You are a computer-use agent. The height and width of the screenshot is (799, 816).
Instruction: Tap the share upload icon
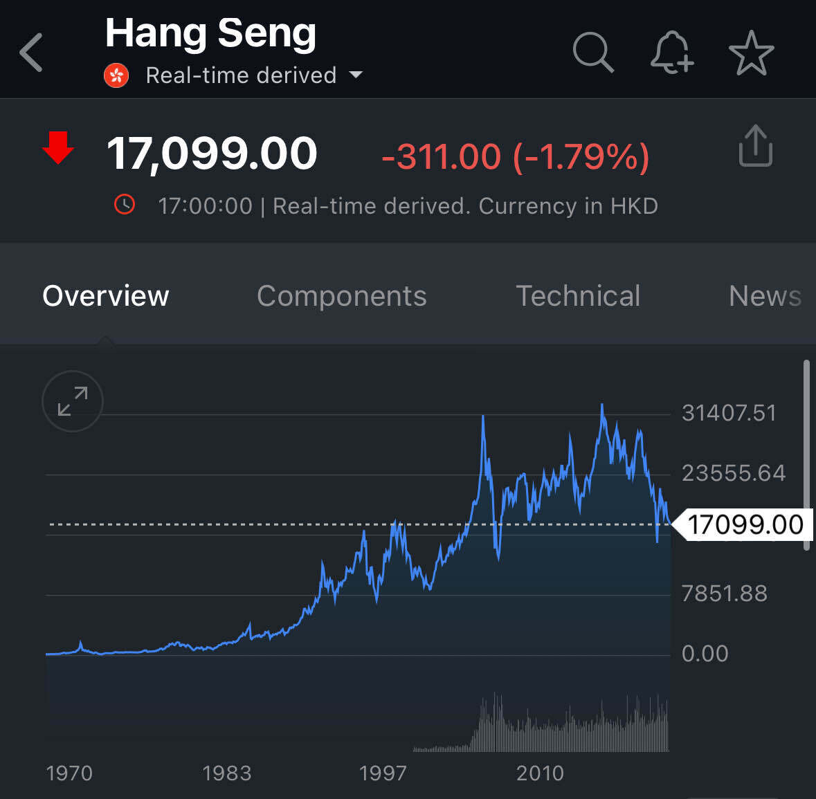click(755, 146)
